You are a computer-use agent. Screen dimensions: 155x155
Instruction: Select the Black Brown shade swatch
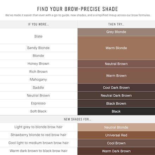point(116,104)
